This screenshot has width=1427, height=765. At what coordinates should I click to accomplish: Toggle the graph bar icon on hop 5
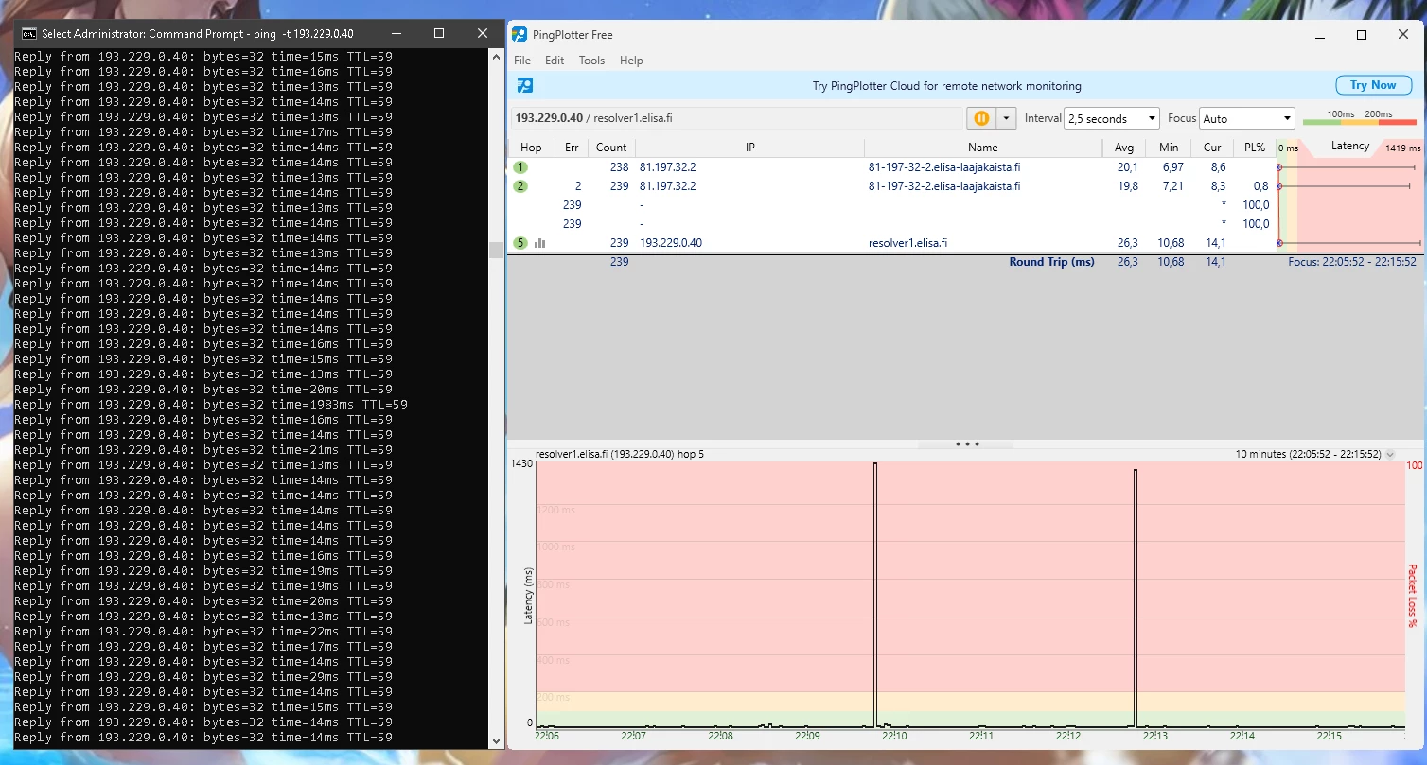540,243
